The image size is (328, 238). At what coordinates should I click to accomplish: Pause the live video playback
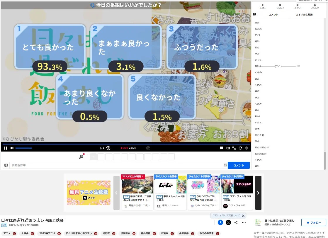point(6,148)
